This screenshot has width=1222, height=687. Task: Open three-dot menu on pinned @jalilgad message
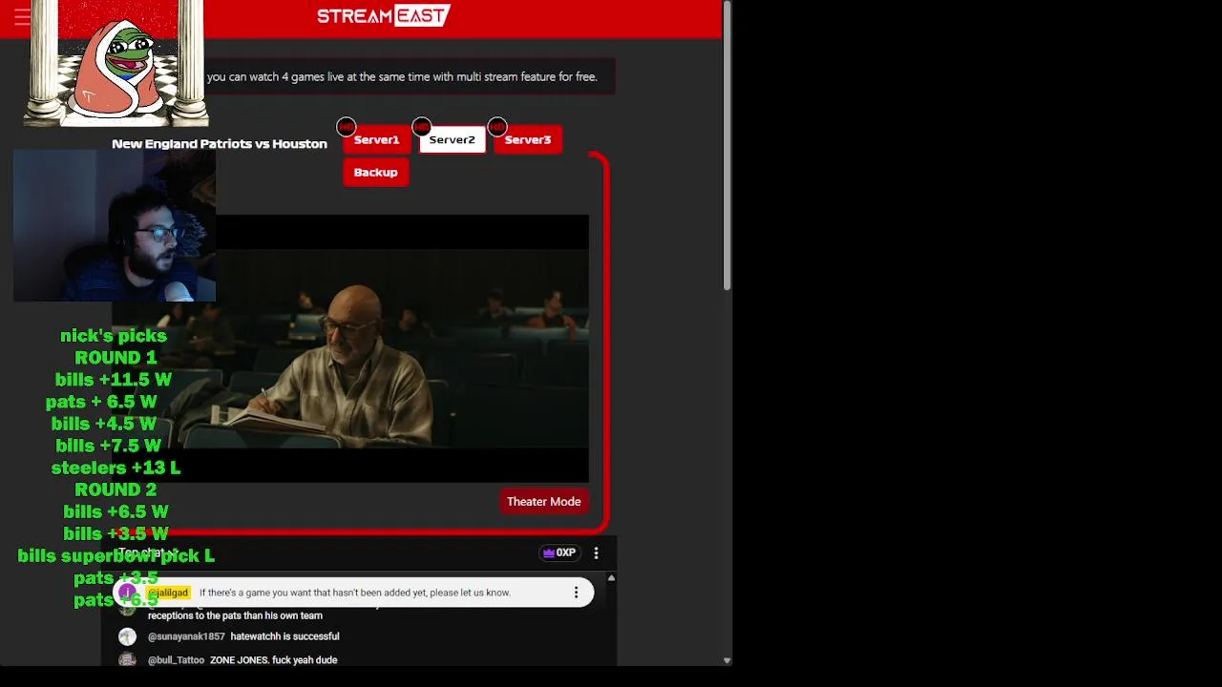click(576, 593)
